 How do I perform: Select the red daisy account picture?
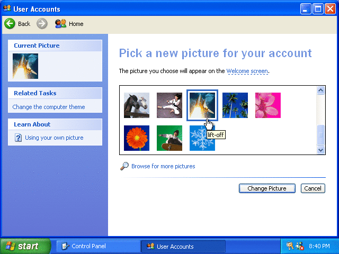tap(137, 138)
